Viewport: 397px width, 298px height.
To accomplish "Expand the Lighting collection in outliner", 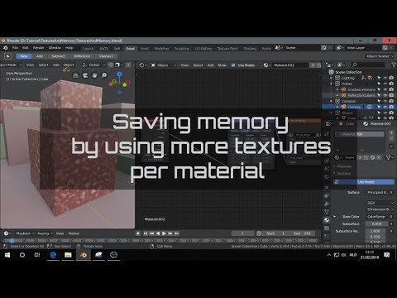I will (x=332, y=78).
